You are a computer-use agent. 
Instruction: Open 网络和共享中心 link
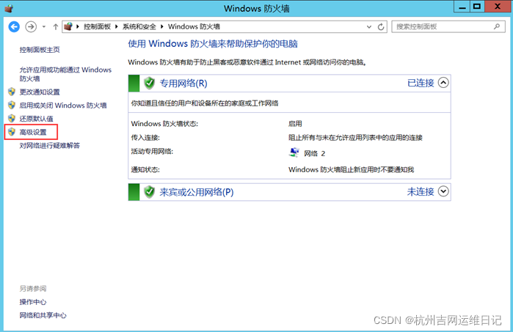coord(43,315)
